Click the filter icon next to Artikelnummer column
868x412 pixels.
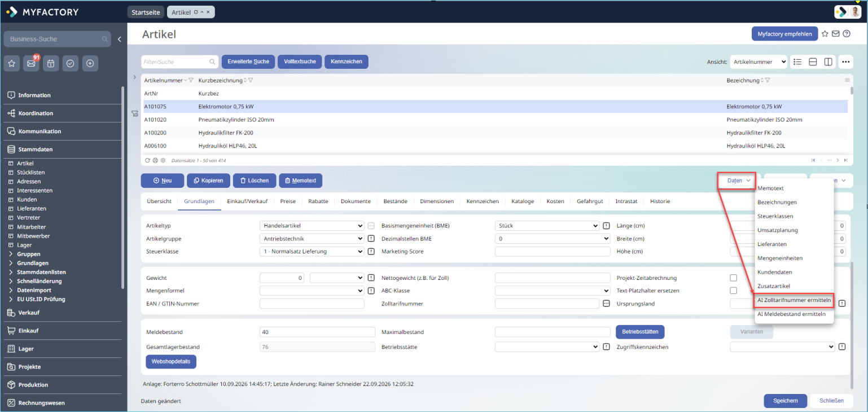pos(191,80)
